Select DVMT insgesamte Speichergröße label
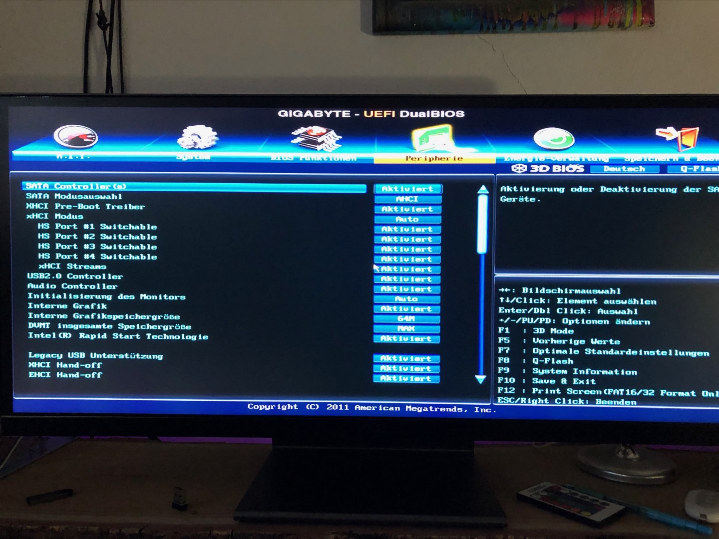Image resolution: width=719 pixels, height=539 pixels. coord(110,326)
